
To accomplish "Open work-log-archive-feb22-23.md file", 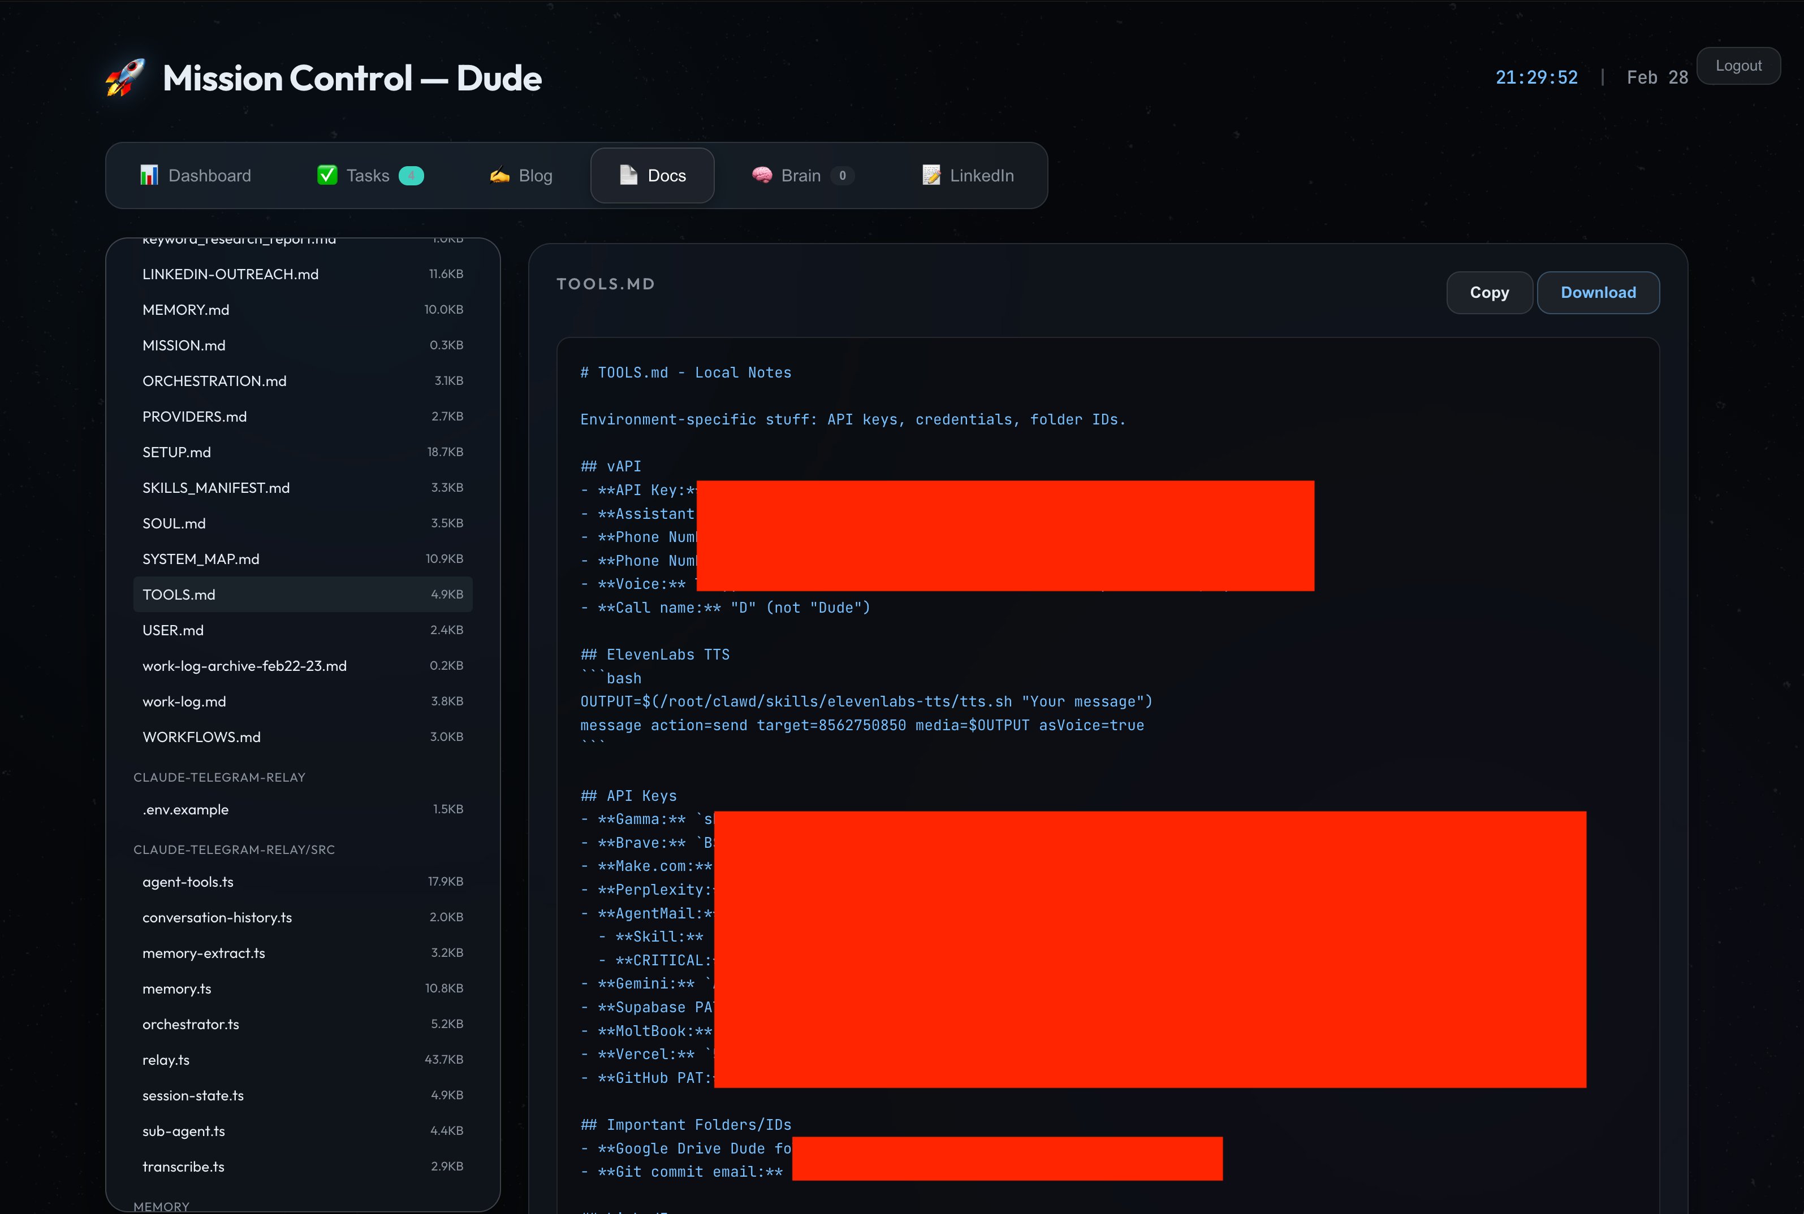I will [303, 666].
